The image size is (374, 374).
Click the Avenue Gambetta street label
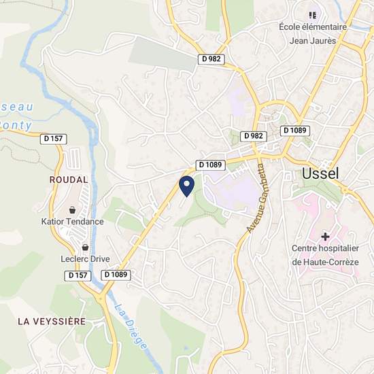pyautogui.click(x=258, y=198)
